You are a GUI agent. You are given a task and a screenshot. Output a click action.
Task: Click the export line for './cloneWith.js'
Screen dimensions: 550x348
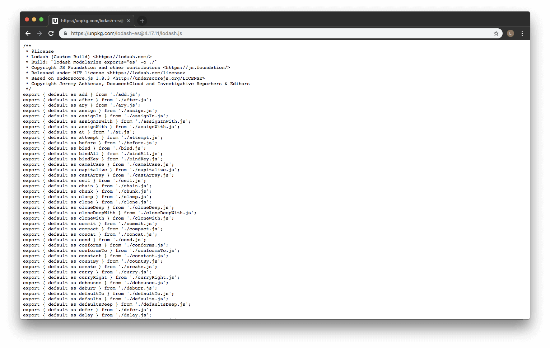[98, 218]
